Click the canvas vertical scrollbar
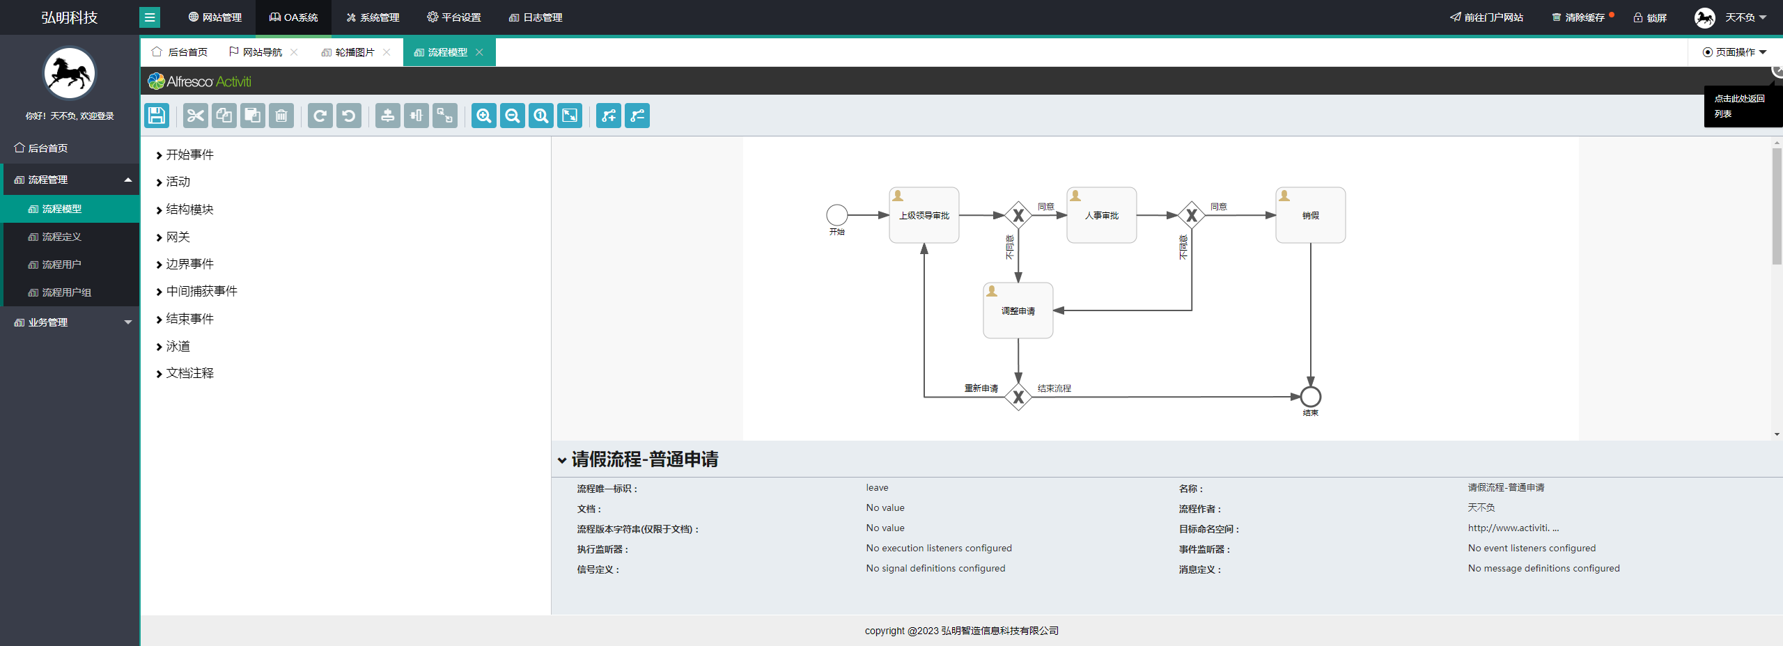The width and height of the screenshot is (1783, 646). click(1777, 206)
